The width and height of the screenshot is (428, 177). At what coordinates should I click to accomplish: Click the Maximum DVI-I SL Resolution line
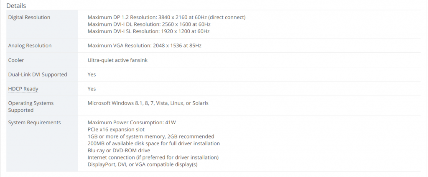click(148, 31)
